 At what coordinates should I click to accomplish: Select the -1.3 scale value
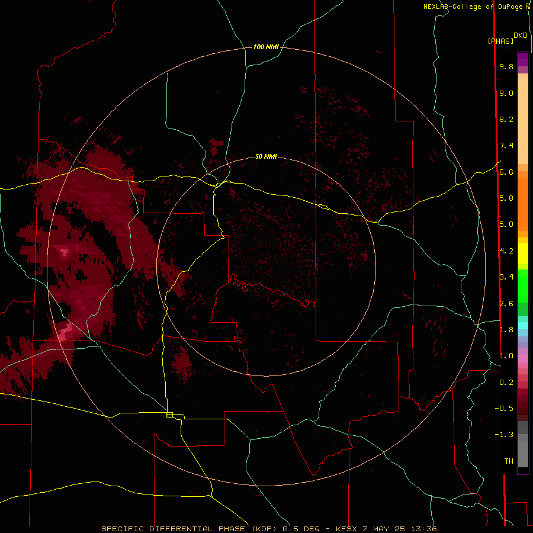point(504,435)
